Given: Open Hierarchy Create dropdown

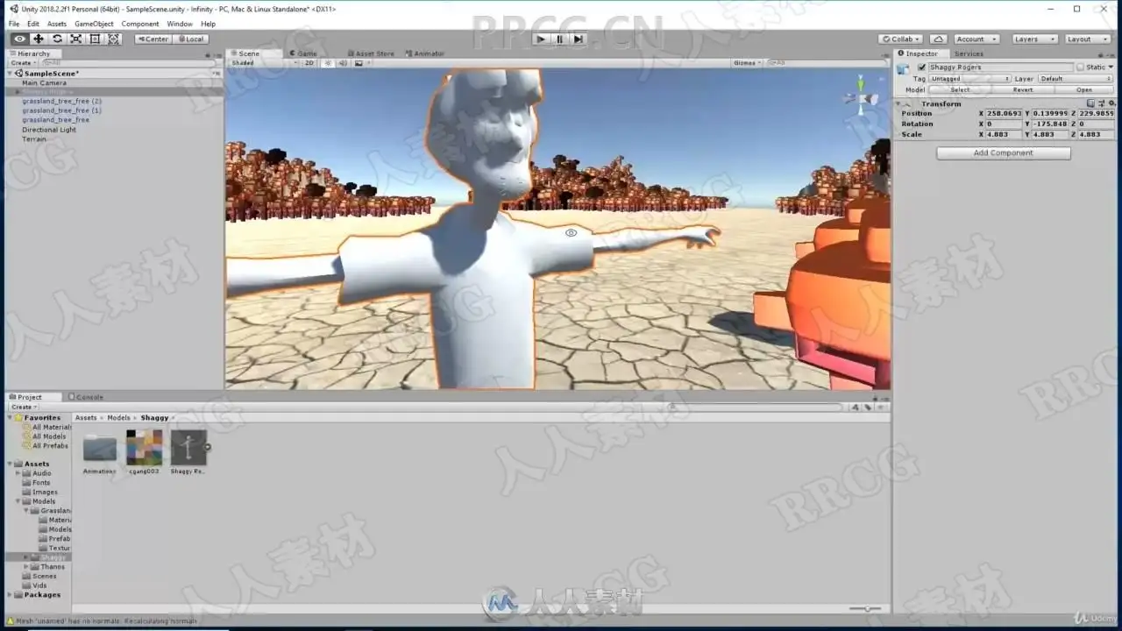Looking at the screenshot, I should 23,63.
